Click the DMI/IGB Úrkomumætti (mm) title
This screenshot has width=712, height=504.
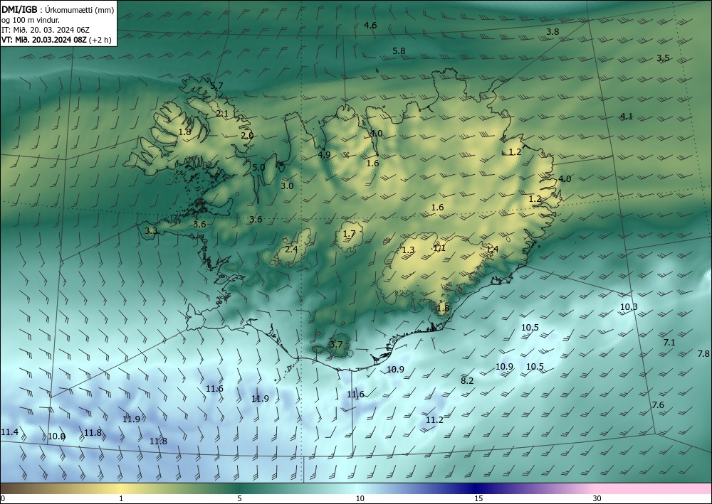click(x=58, y=10)
